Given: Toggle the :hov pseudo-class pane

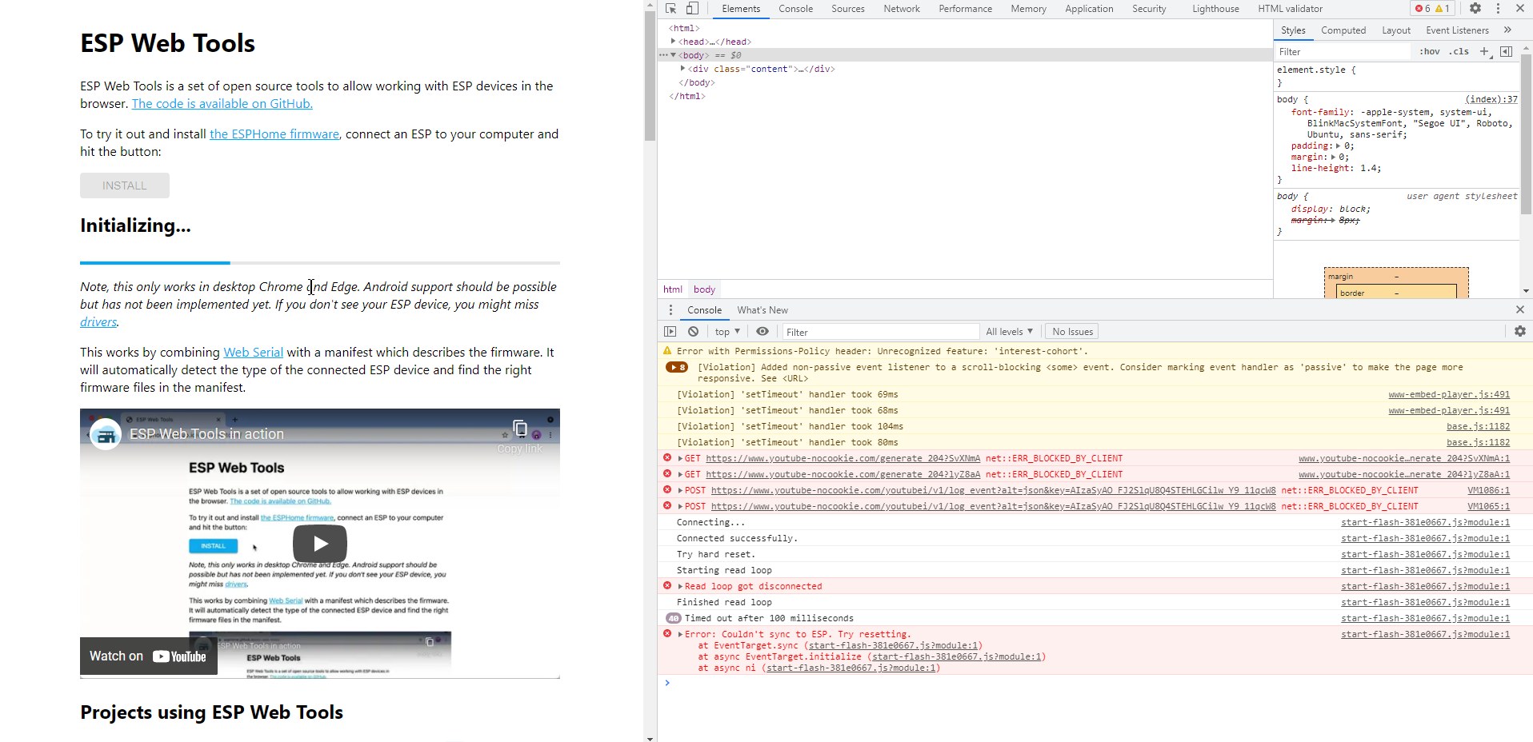Looking at the screenshot, I should tap(1429, 50).
